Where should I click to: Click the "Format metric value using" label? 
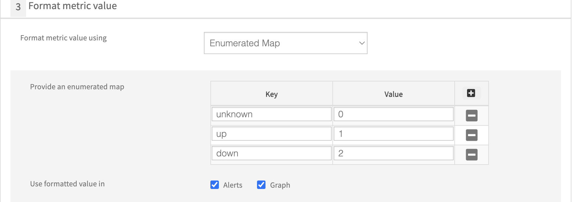pos(63,38)
